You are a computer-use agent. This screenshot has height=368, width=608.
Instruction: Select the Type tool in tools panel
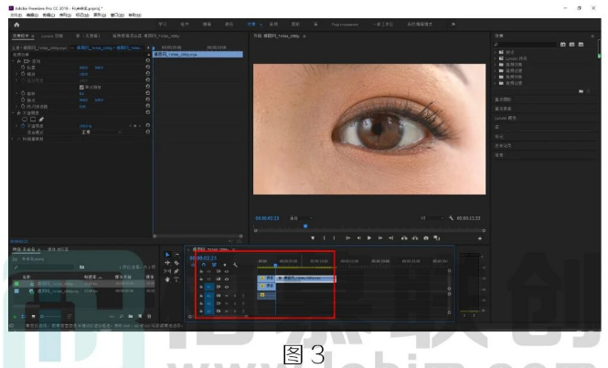tap(177, 279)
